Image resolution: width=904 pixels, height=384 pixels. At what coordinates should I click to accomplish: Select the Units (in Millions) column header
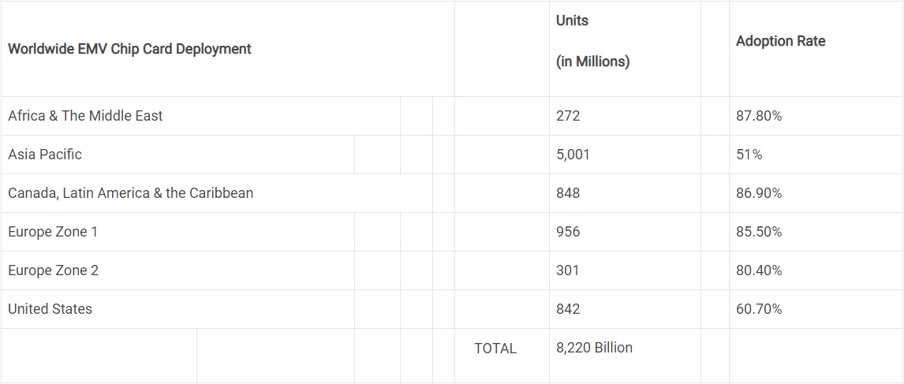click(592, 42)
